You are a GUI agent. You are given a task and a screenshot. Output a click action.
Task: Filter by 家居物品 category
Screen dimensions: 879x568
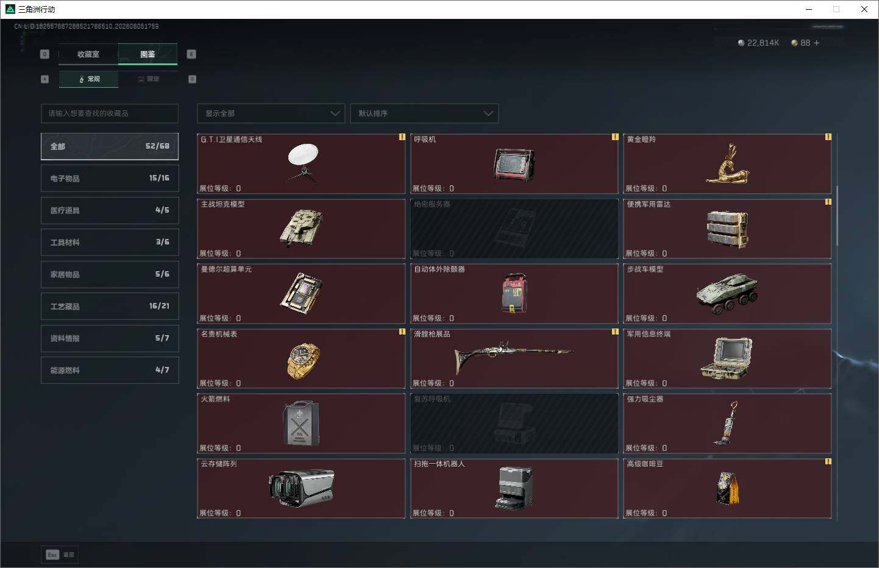click(x=110, y=274)
